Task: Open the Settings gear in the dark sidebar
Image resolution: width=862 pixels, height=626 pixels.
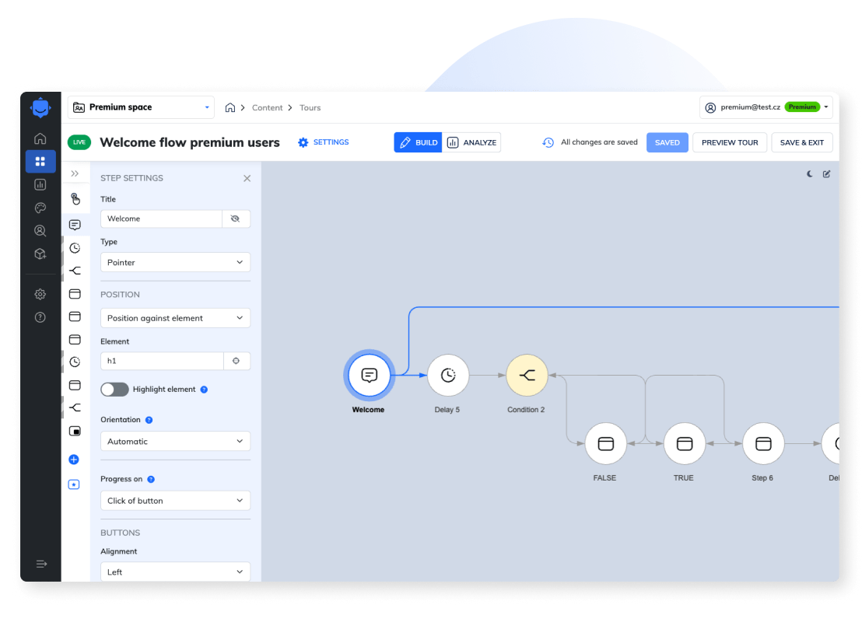Action: pyautogui.click(x=40, y=294)
